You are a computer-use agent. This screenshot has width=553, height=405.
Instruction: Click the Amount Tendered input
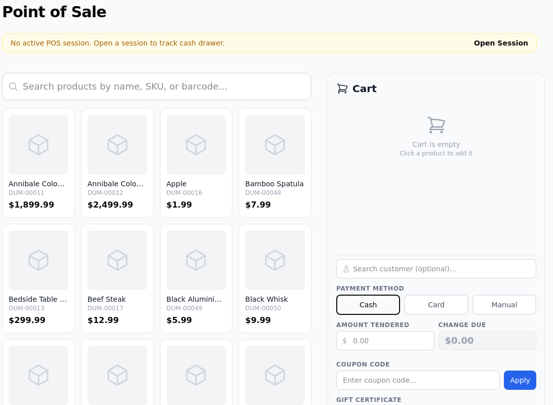[385, 341]
